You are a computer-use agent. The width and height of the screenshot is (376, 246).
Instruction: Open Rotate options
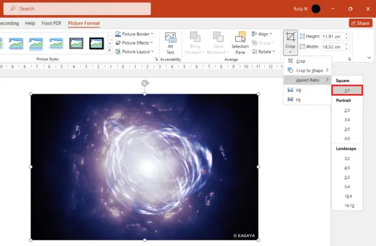click(263, 52)
